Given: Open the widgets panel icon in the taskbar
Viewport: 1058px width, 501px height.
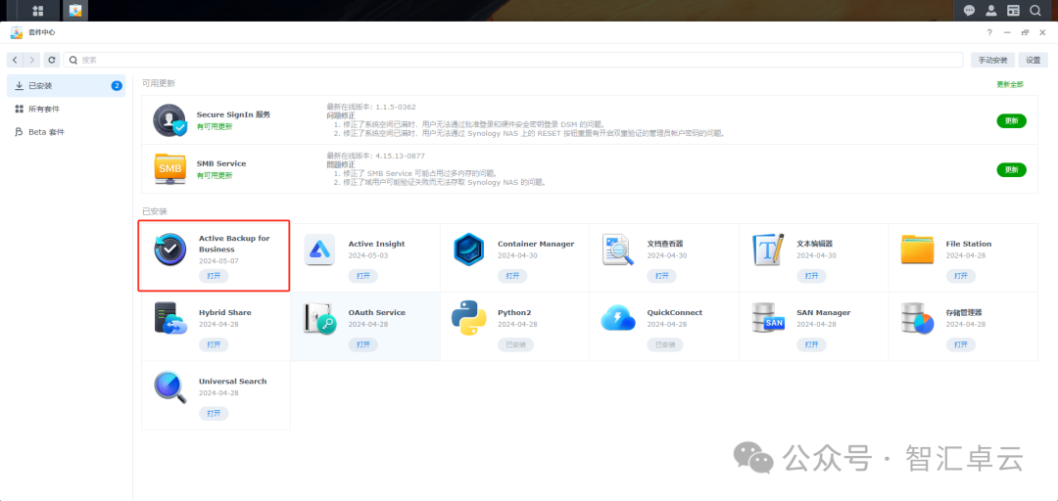Looking at the screenshot, I should [1013, 10].
